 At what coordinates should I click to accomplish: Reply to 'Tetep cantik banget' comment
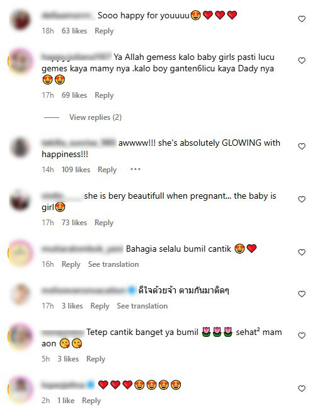(96, 360)
